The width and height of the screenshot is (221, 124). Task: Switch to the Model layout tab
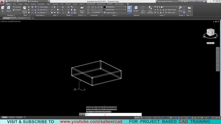(4, 117)
